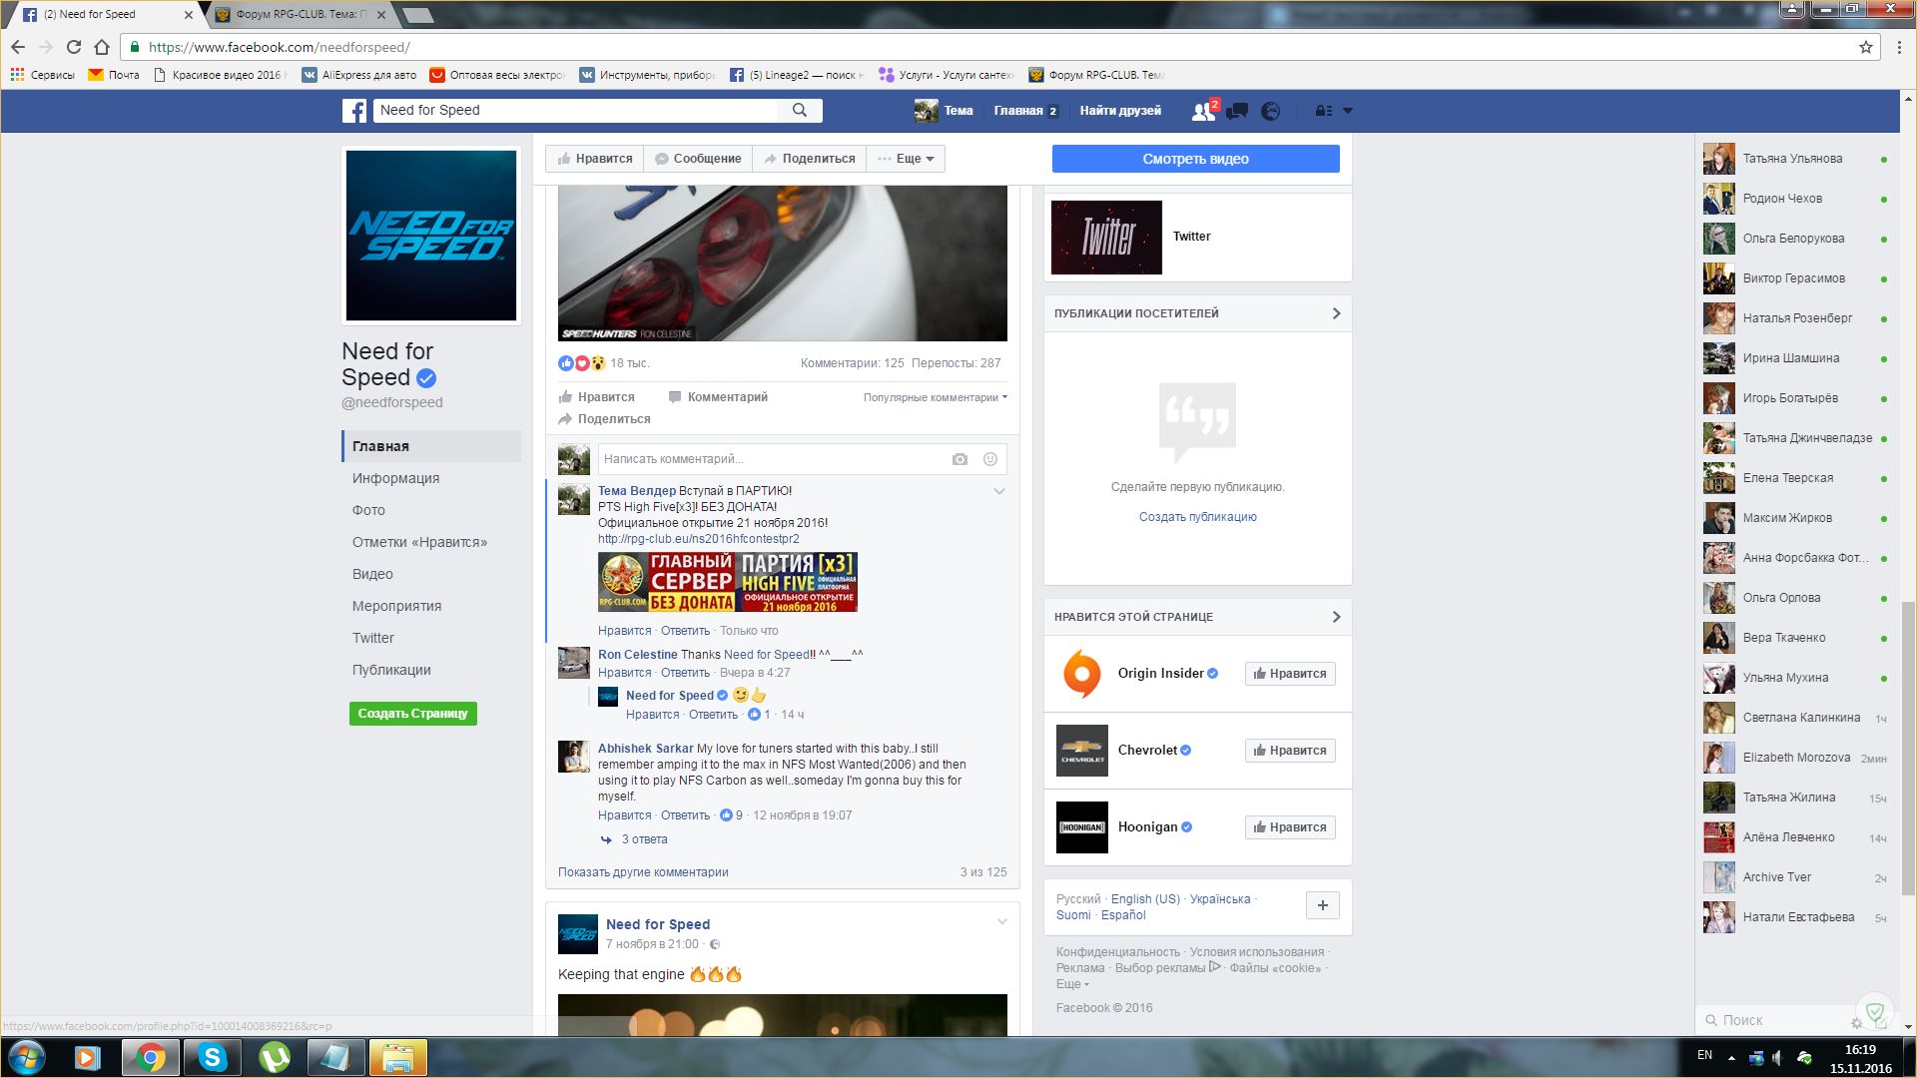Image resolution: width=1917 pixels, height=1078 pixels.
Task: Open "Популярные комментарии" sorting dropdown
Action: 935,397
